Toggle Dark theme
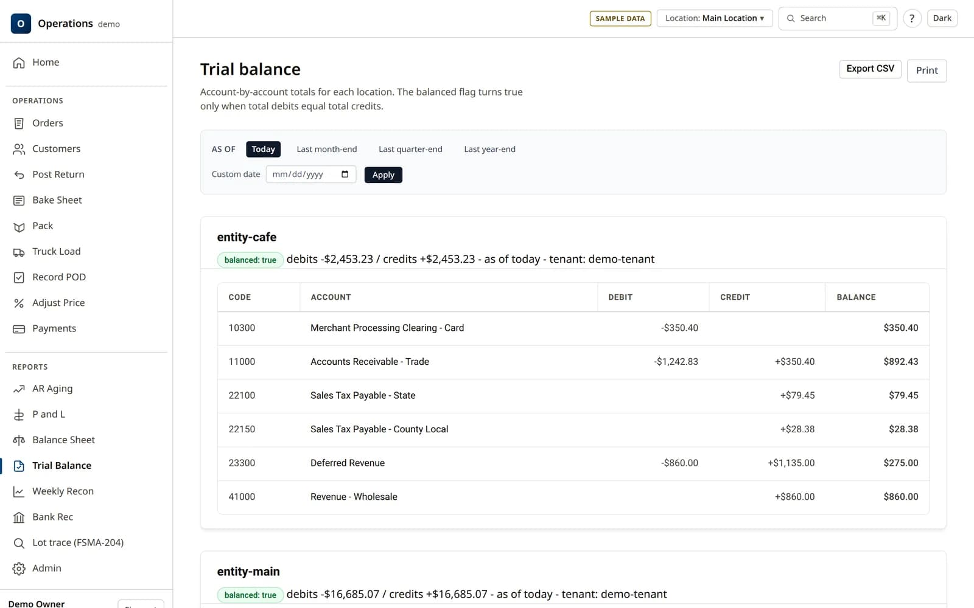This screenshot has width=974, height=608. pyautogui.click(x=942, y=18)
